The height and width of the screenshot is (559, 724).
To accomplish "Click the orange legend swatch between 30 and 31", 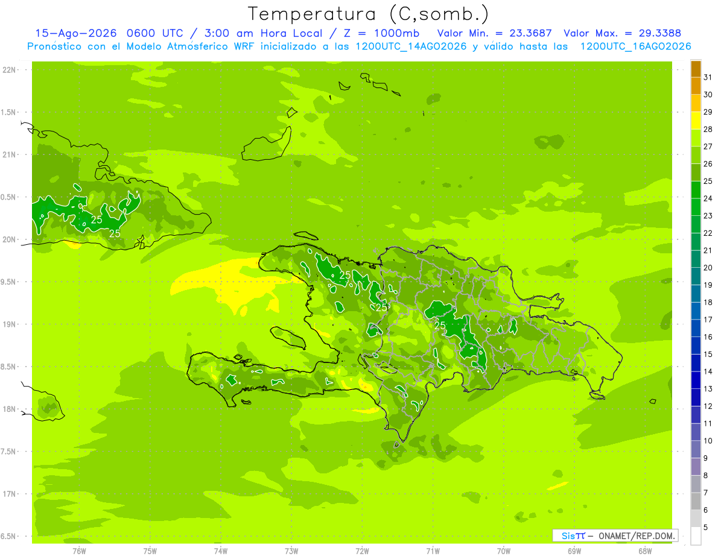I will pyautogui.click(x=696, y=86).
